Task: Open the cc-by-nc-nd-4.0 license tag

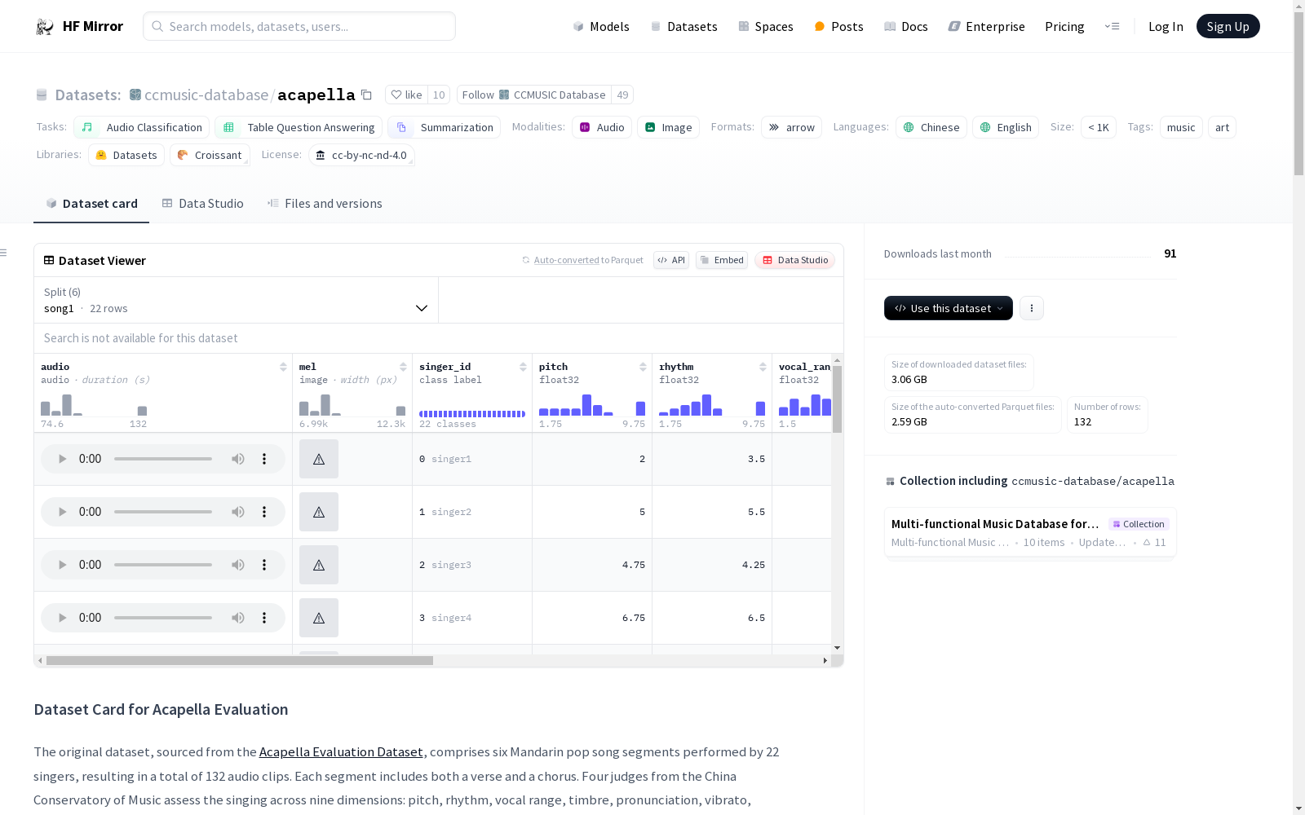Action: point(361,155)
